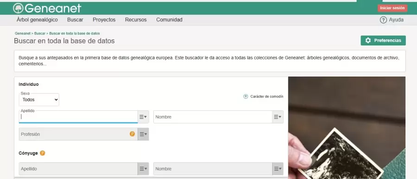The image size is (417, 179).
Task: Click the Preferencias button
Action: 383,40
